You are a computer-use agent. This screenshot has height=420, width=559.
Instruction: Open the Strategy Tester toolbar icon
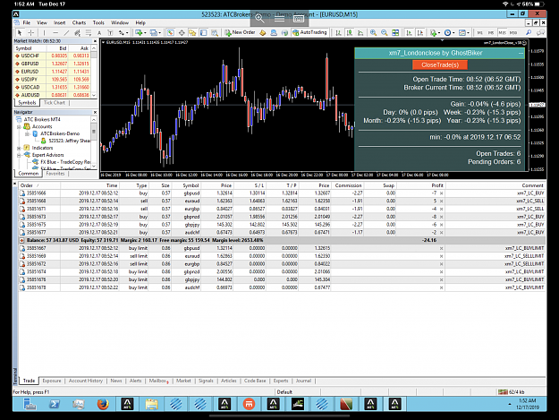(215, 33)
